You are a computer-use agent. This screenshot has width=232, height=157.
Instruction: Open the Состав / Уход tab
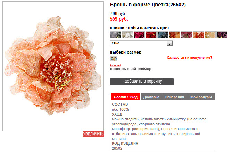coord(125,97)
